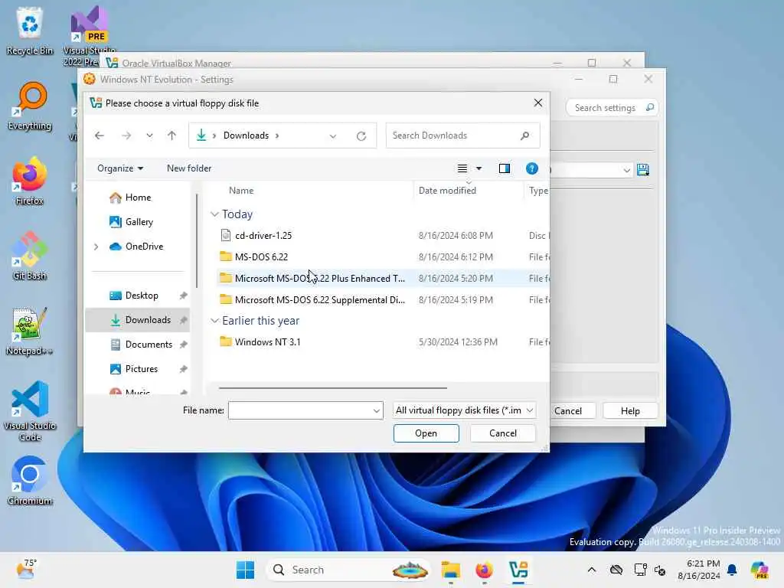Open the Organize menu
The width and height of the screenshot is (784, 588).
(120, 168)
